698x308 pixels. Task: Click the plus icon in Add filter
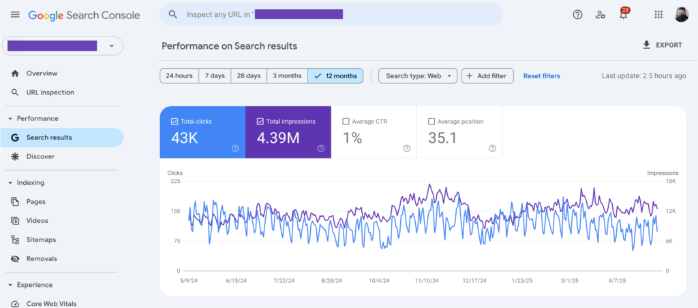[469, 76]
